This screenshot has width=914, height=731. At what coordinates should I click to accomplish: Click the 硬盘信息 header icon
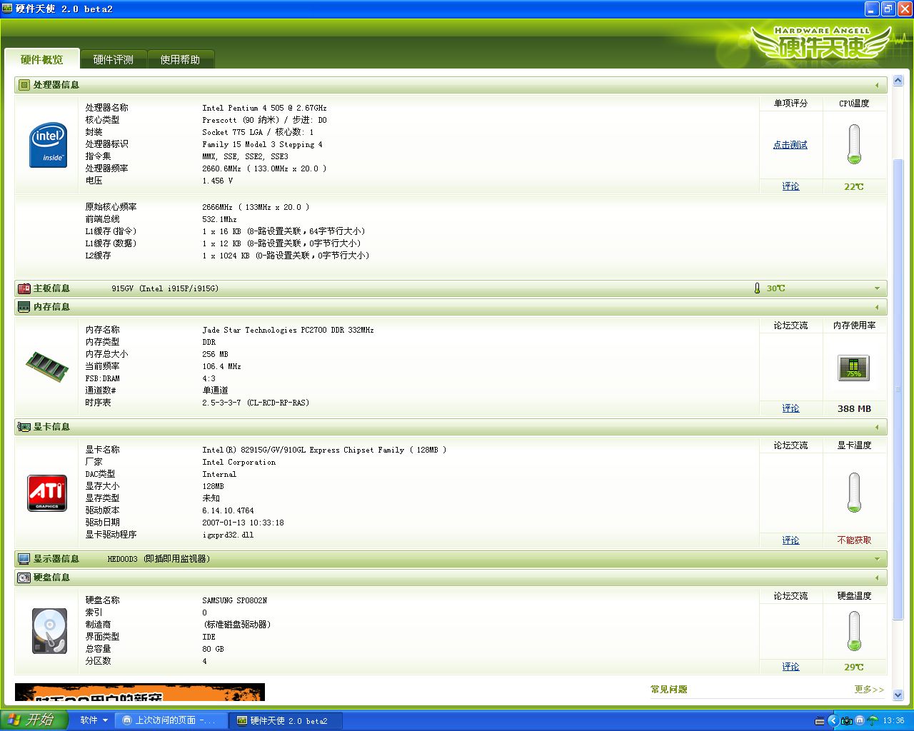pos(24,578)
